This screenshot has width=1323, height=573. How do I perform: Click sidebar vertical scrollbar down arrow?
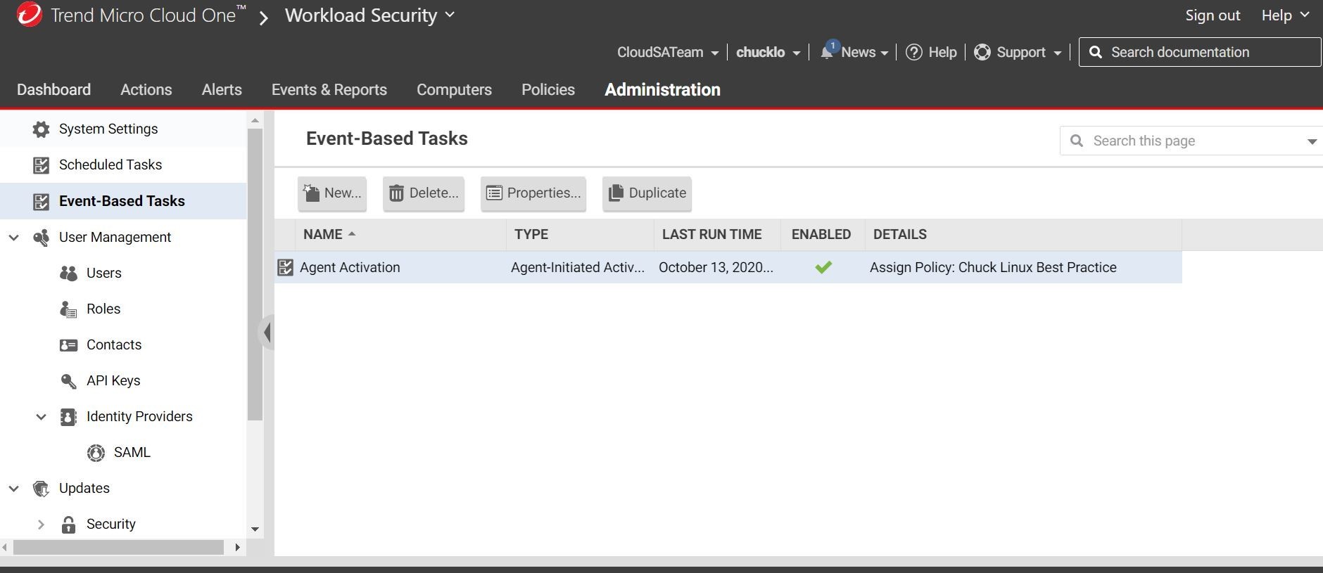[x=255, y=529]
